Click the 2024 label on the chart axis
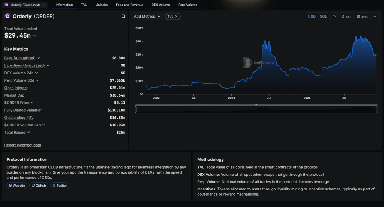This screenshot has width=384, height=207. point(231,98)
